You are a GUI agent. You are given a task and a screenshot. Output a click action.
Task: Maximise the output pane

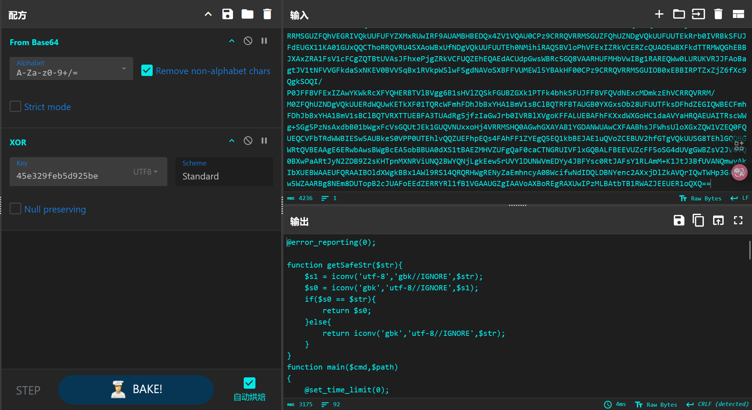point(738,221)
